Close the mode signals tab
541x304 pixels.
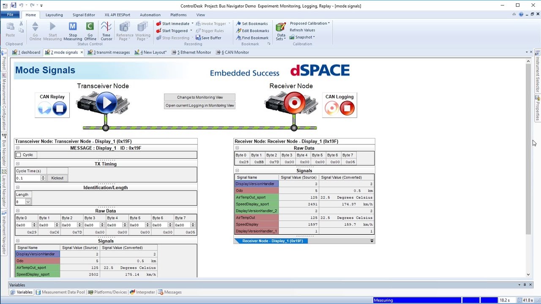coord(82,52)
